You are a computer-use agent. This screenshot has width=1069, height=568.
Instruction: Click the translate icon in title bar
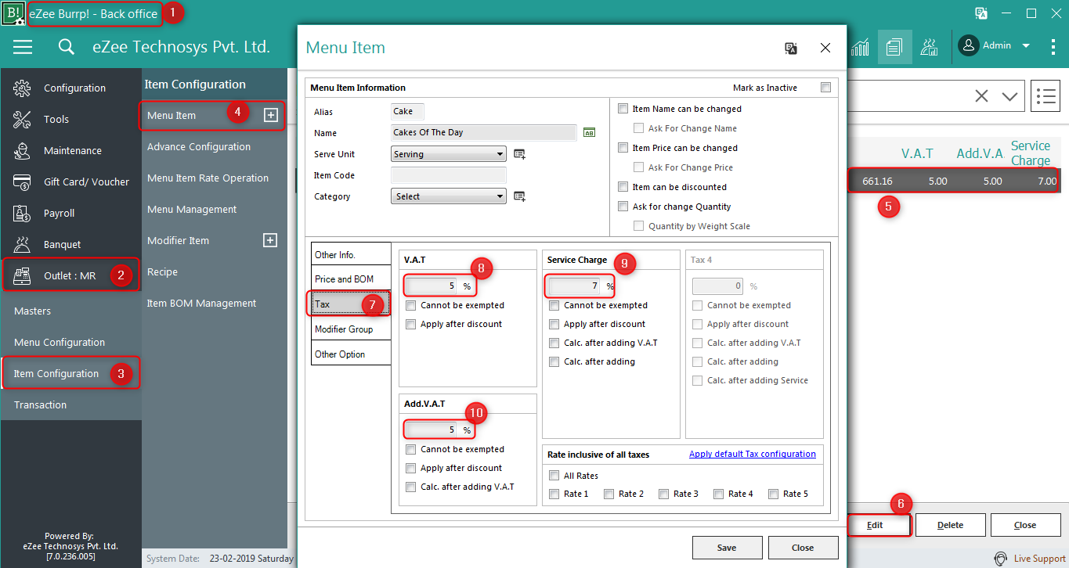point(981,13)
